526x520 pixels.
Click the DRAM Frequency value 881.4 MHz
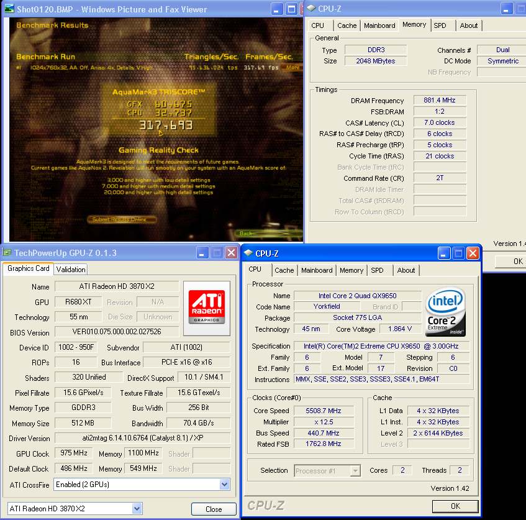(440, 100)
